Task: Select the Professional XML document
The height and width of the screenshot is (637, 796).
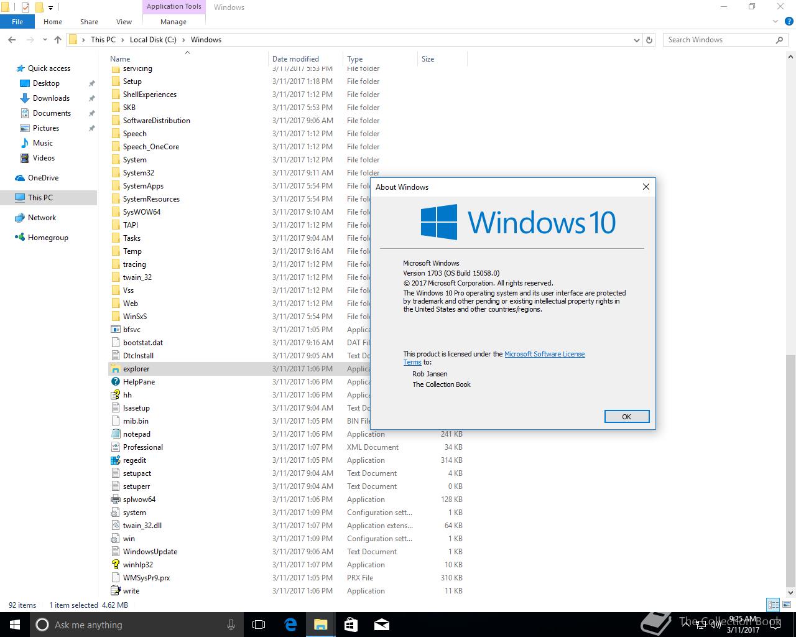Action: pyautogui.click(x=142, y=447)
